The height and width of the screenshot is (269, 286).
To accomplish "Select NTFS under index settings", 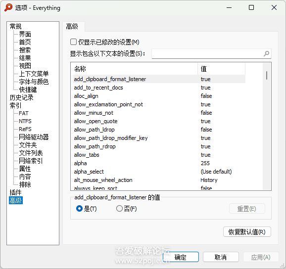I will pos(25,121).
